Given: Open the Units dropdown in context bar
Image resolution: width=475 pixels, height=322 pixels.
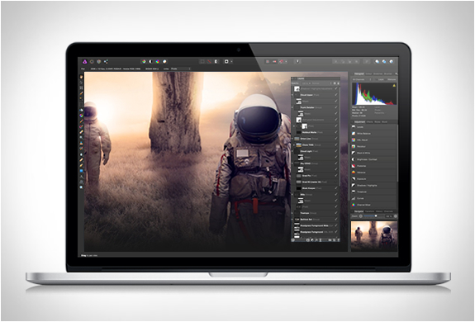Looking at the screenshot, I should tap(181, 69).
